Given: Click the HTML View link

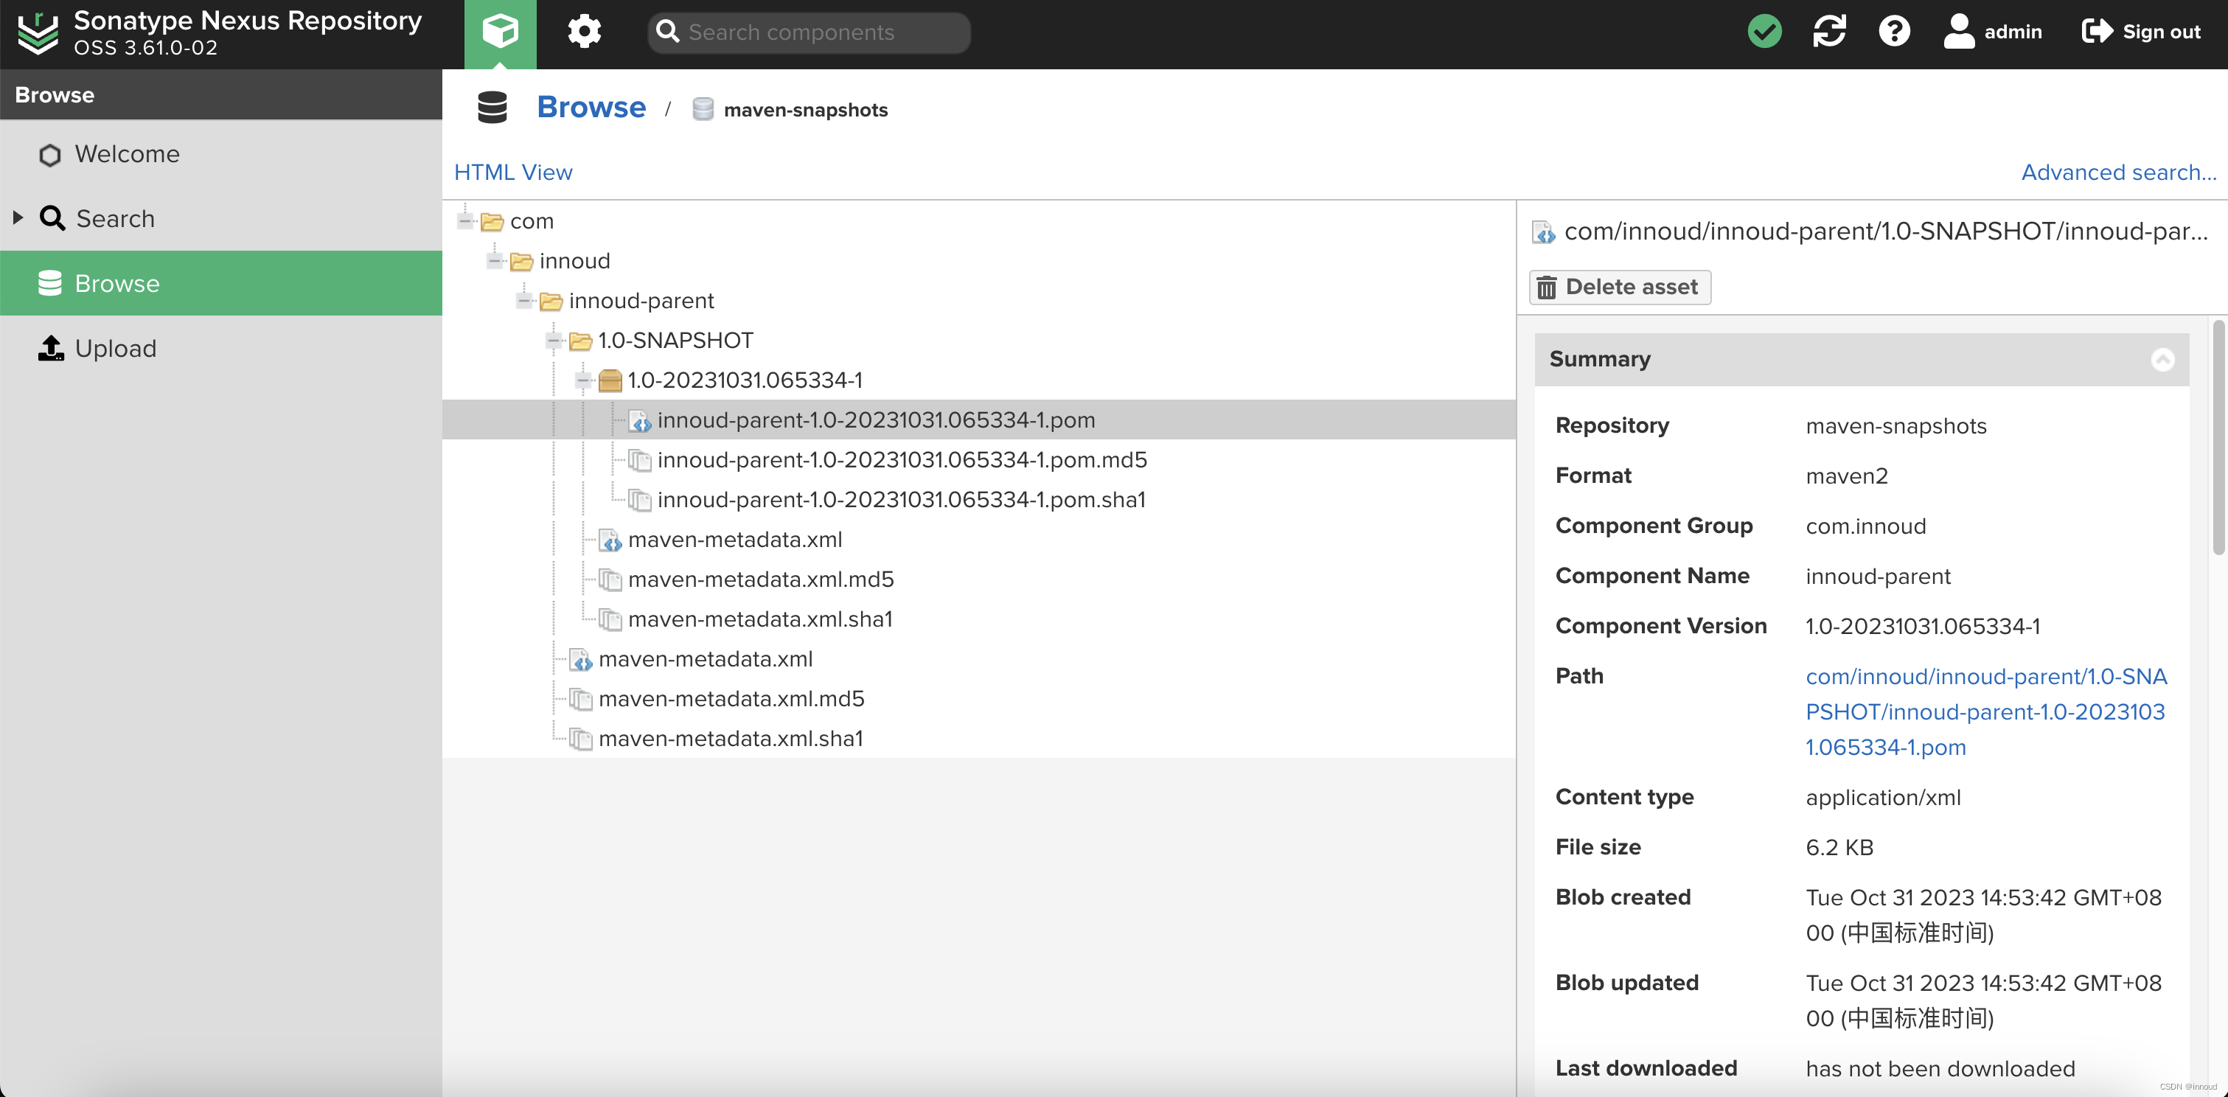Looking at the screenshot, I should 513,173.
